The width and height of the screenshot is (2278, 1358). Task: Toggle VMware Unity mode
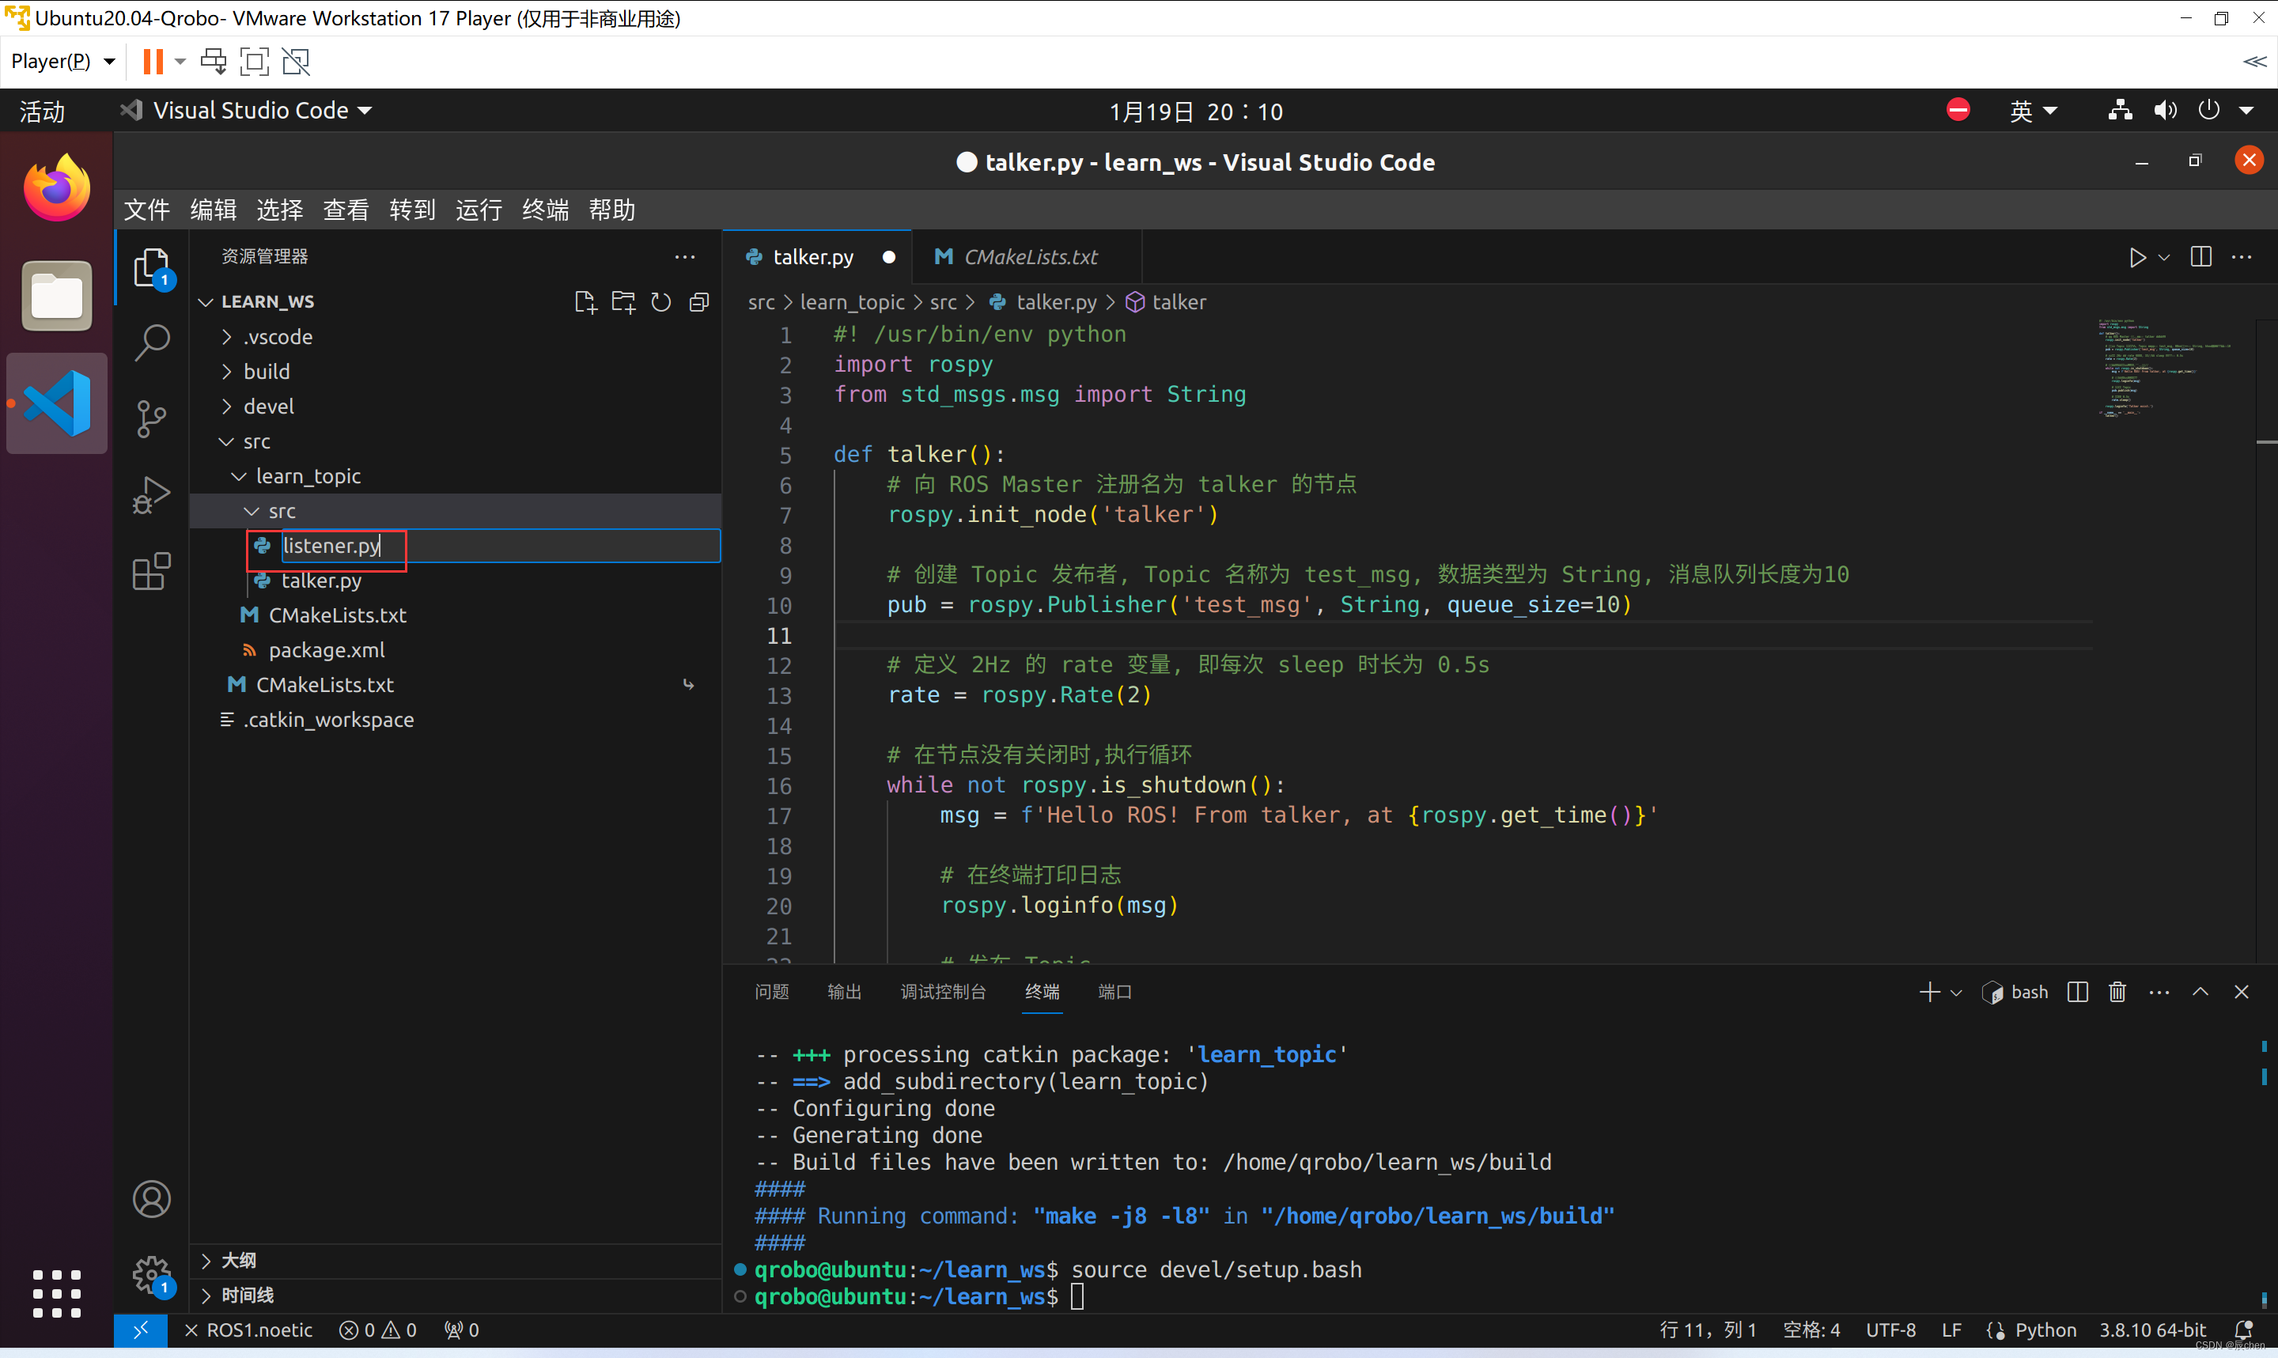[296, 62]
